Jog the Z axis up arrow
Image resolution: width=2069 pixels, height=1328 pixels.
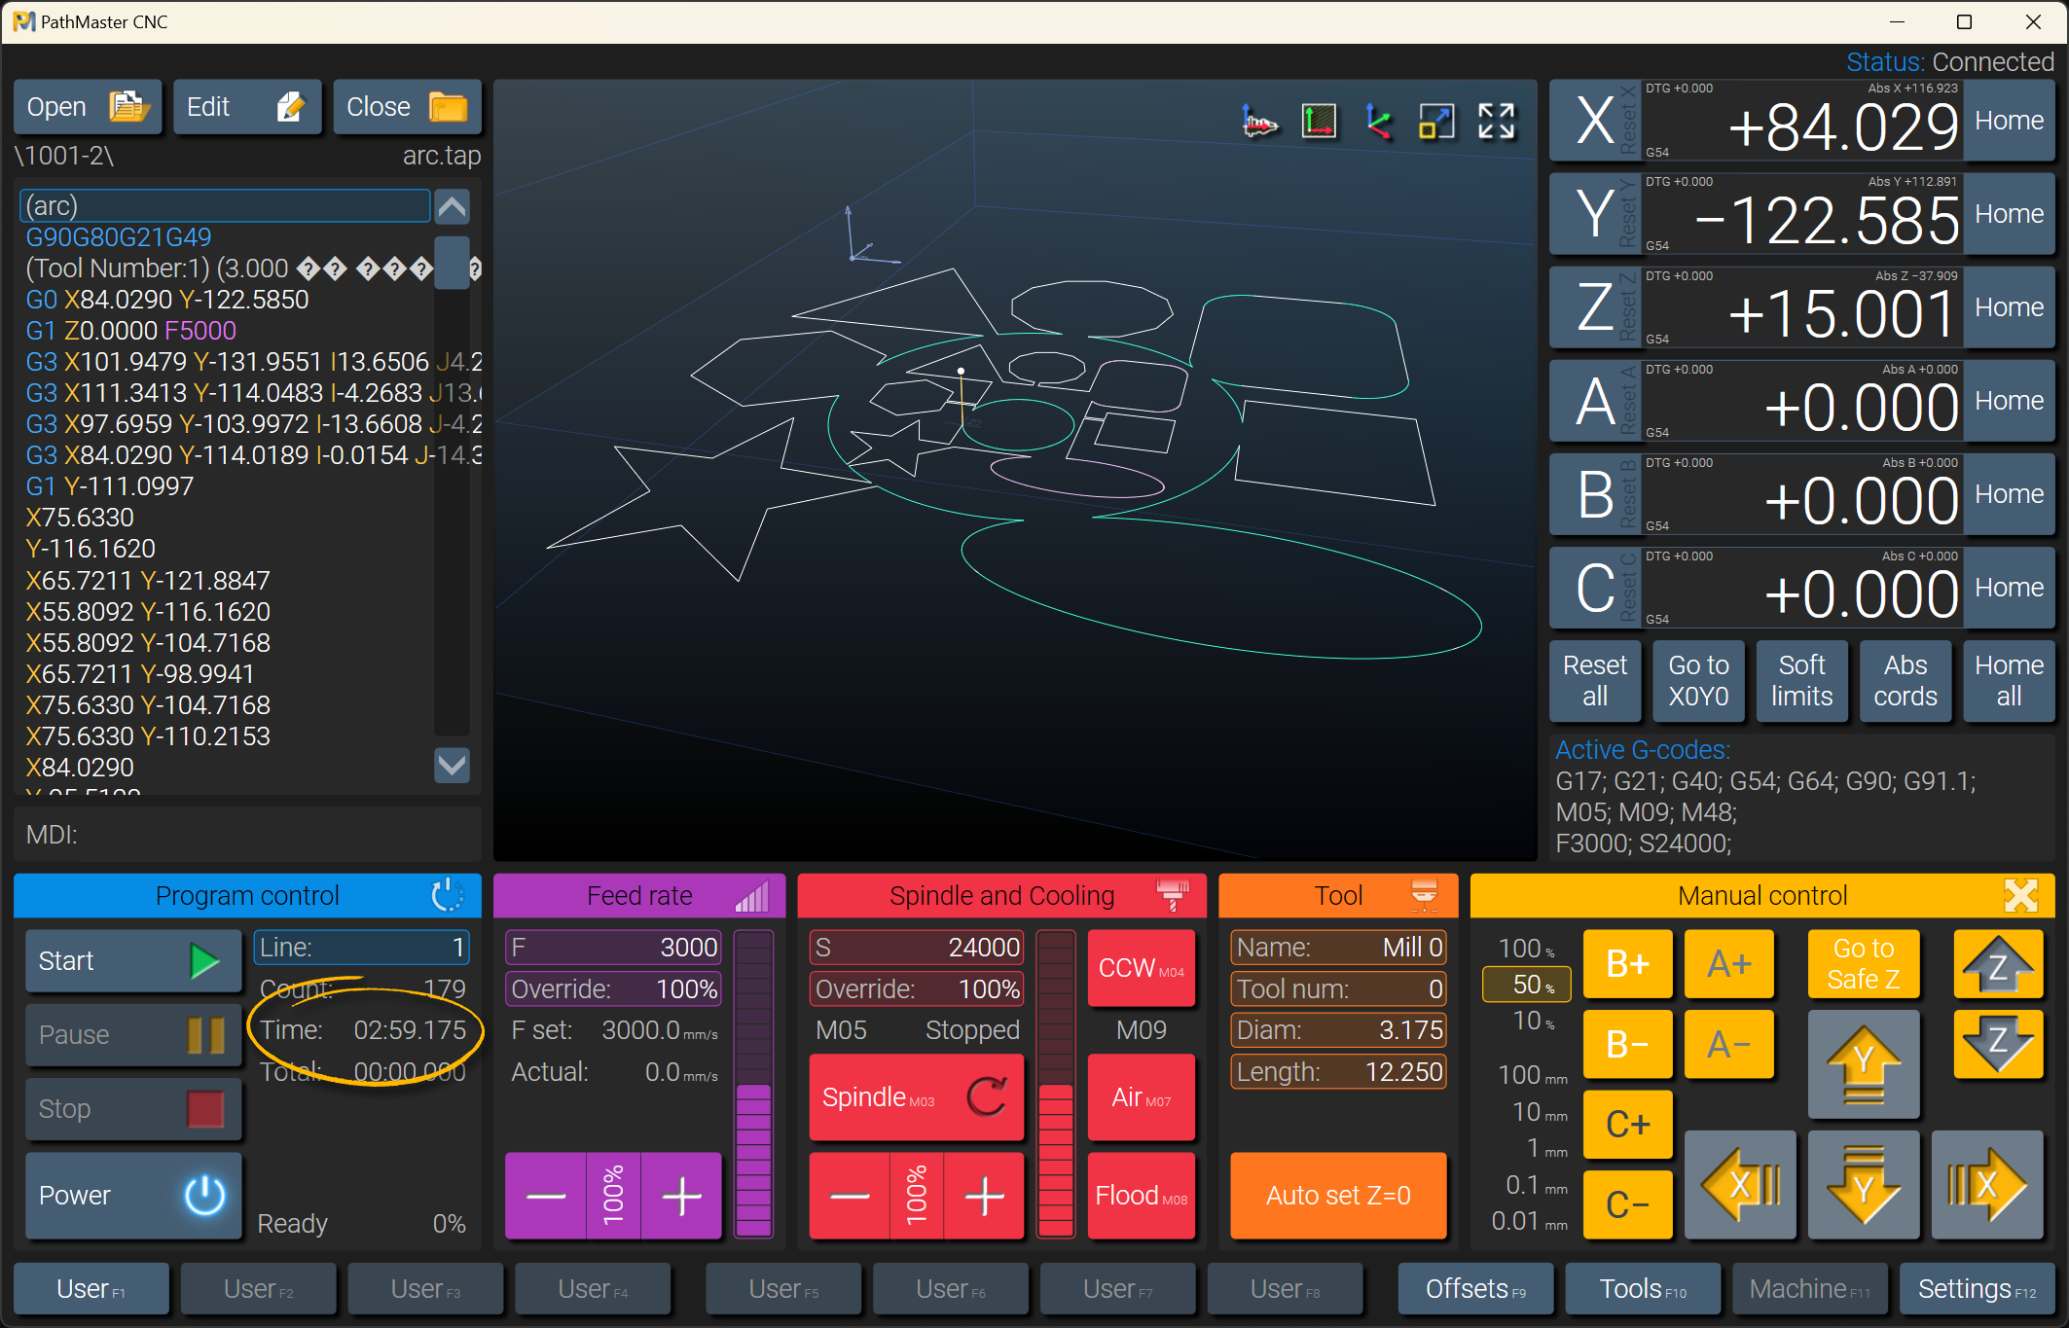(x=1997, y=965)
